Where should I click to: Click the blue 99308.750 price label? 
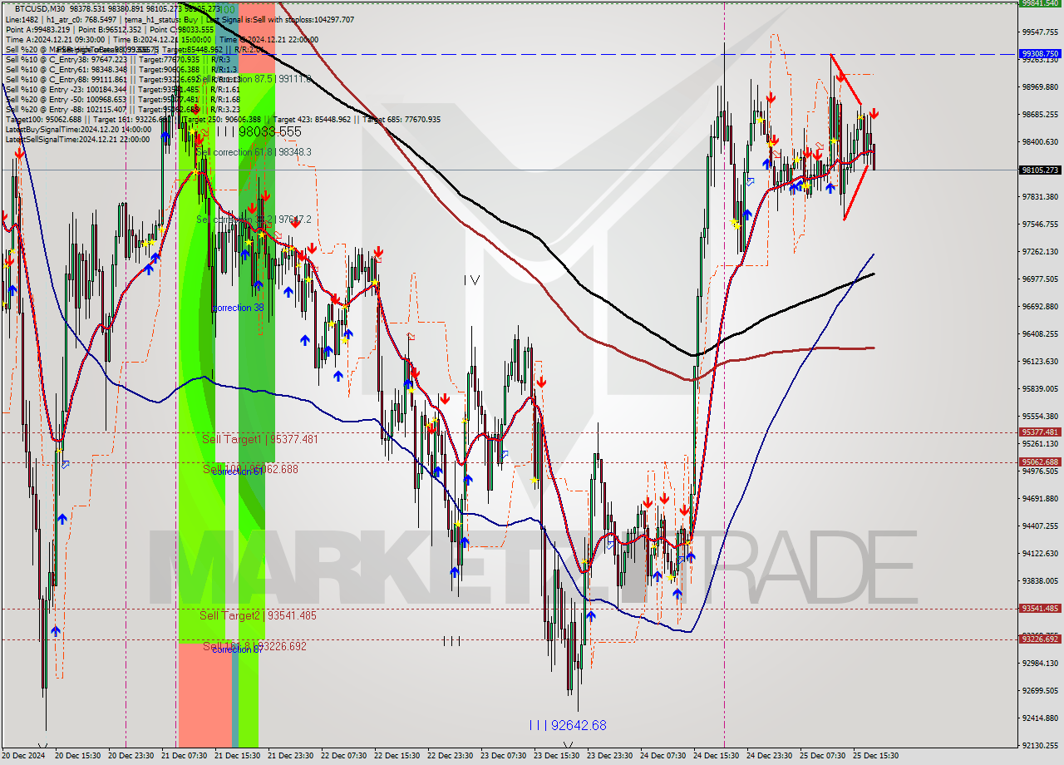[1040, 53]
